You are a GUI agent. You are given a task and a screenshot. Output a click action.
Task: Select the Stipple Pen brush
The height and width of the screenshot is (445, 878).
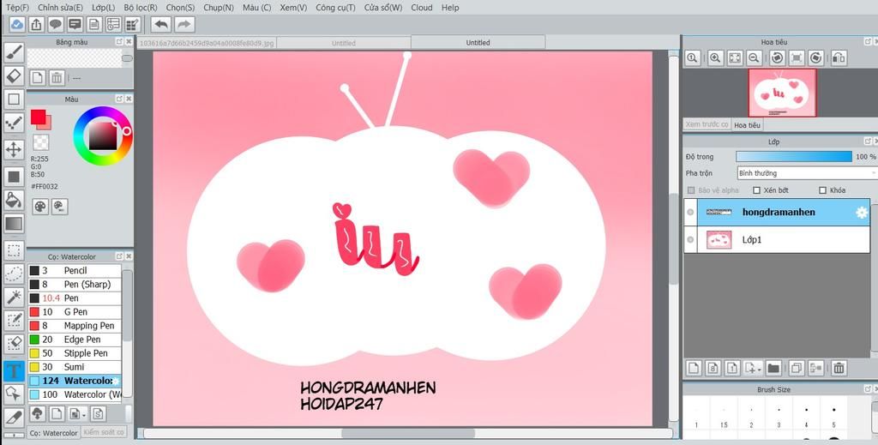(x=75, y=353)
